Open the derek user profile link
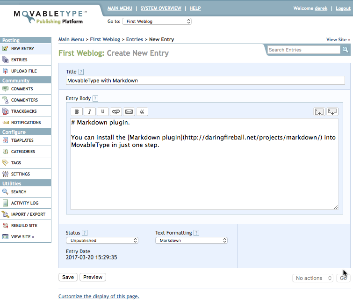Screen dimensions: 353x301 click(321, 8)
